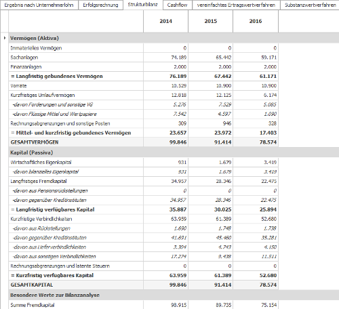Select davon bilanzielles Eigenkapital row
This screenshot has width=339, height=309.
pyautogui.click(x=45, y=171)
